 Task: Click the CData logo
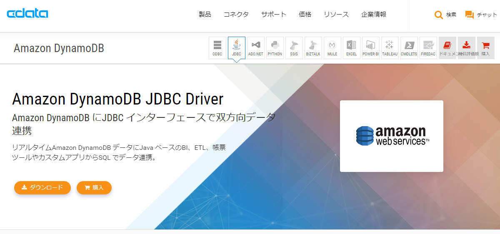click(x=27, y=14)
